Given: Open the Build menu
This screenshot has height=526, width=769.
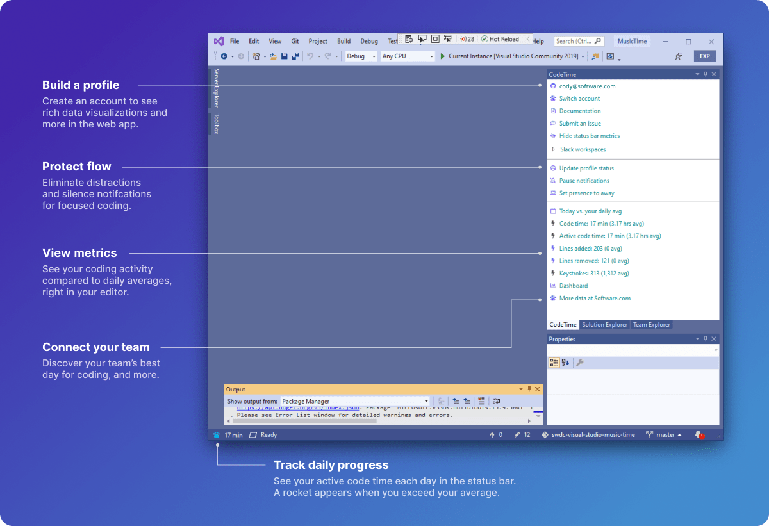Looking at the screenshot, I should (344, 41).
